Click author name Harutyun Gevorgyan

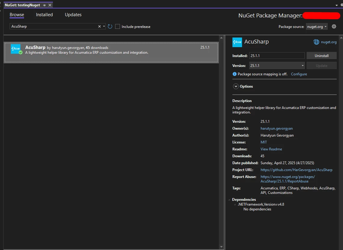pos(277,135)
